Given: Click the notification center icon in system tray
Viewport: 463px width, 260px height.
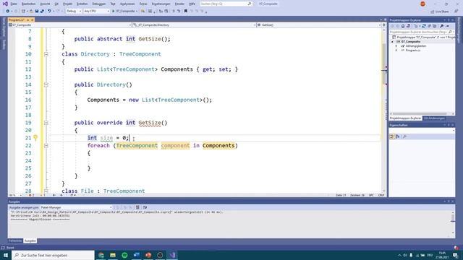Looking at the screenshot, I should [456, 255].
